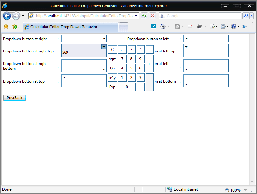Expand the 'Dropdown button at right' arrow
Image resolution: width=257 pixels, height=194 pixels.
[x=104, y=39]
